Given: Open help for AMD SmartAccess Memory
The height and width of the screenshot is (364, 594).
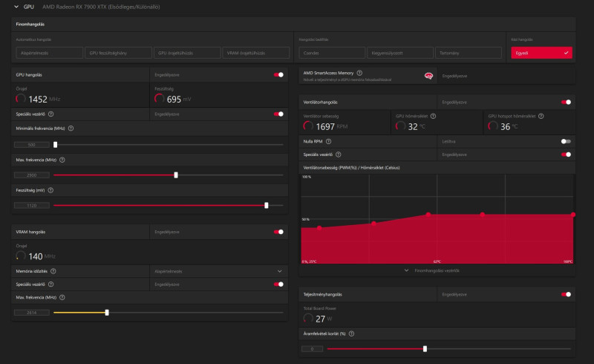Looking at the screenshot, I should click(x=359, y=73).
